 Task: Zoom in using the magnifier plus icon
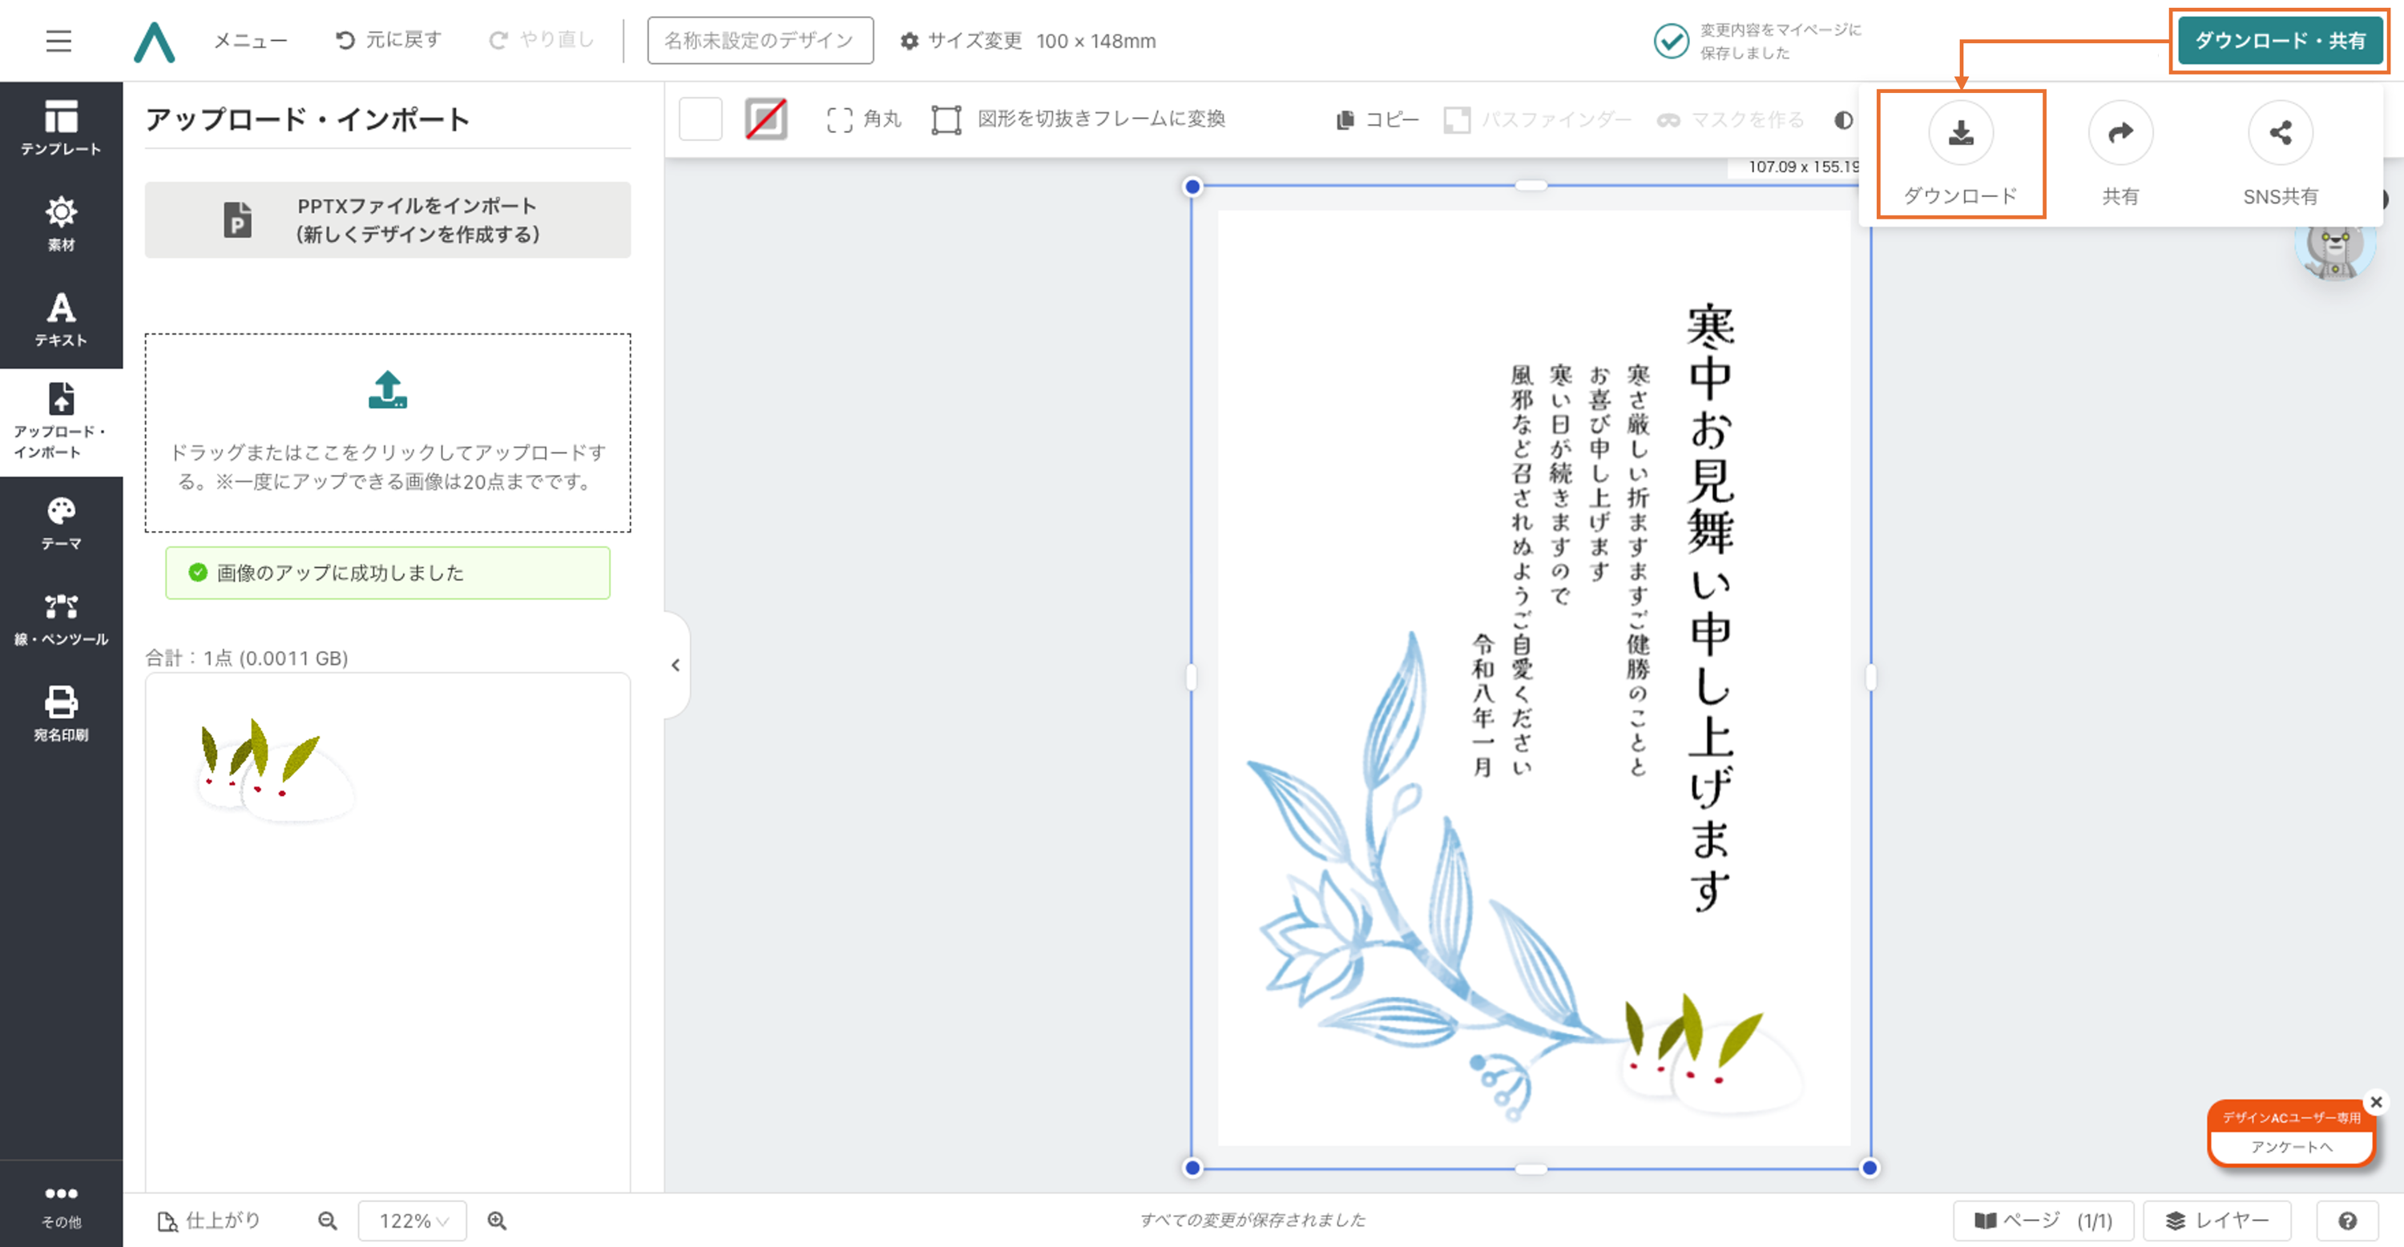click(498, 1221)
